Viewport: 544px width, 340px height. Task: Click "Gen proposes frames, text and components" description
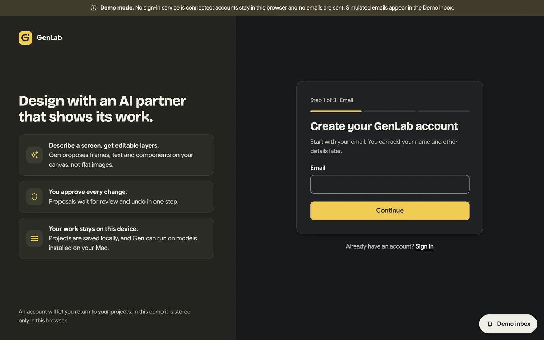(x=121, y=160)
